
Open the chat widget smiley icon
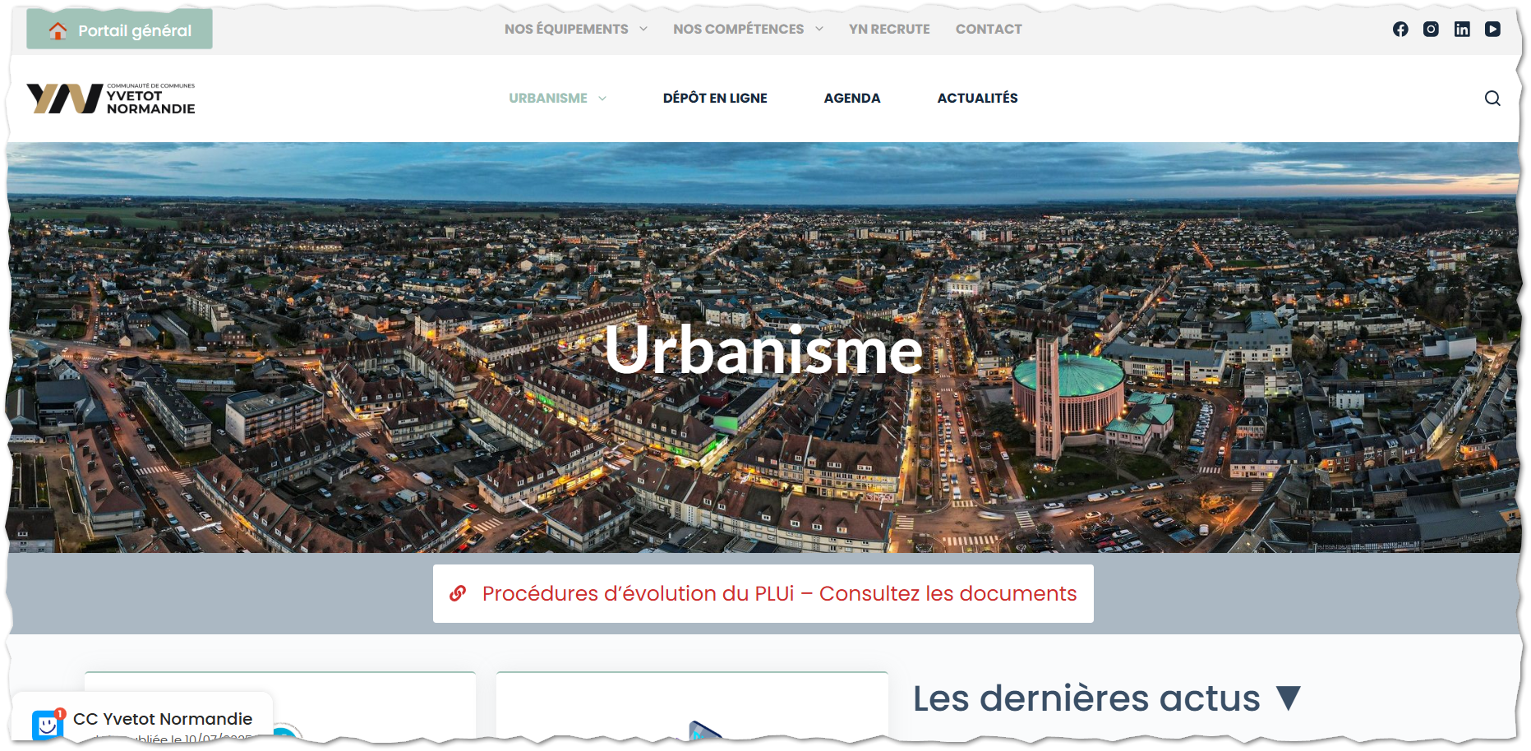tap(48, 724)
